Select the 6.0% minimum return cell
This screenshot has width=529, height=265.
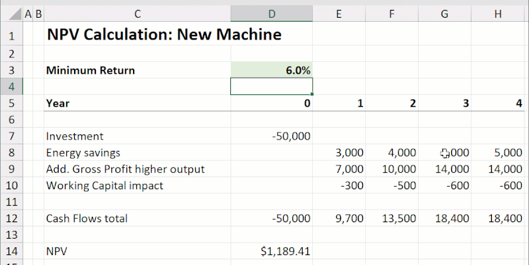point(272,70)
